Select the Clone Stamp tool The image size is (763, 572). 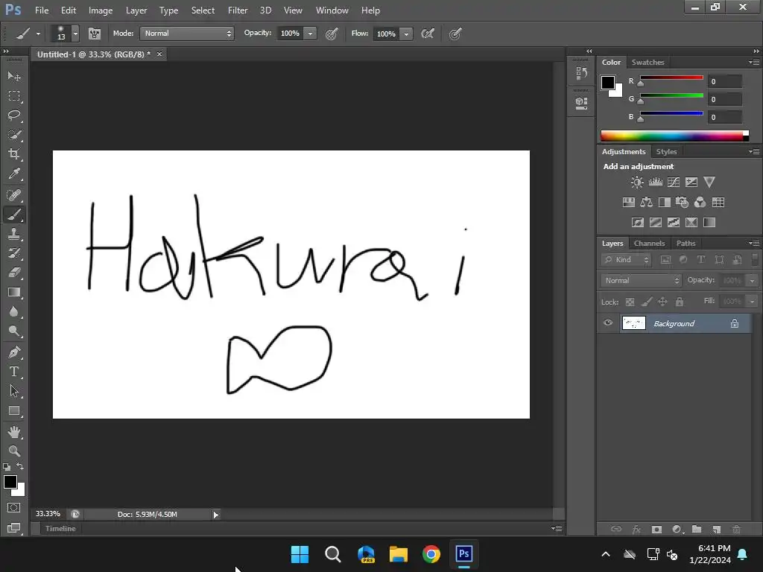click(x=14, y=234)
